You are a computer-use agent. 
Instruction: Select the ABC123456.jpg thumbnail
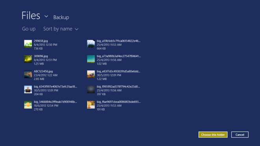[28, 74]
